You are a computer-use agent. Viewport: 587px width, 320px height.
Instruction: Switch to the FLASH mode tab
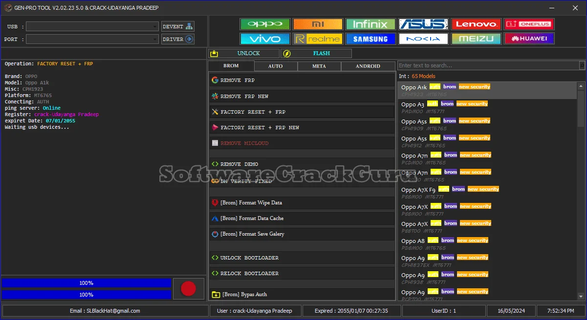[317, 53]
